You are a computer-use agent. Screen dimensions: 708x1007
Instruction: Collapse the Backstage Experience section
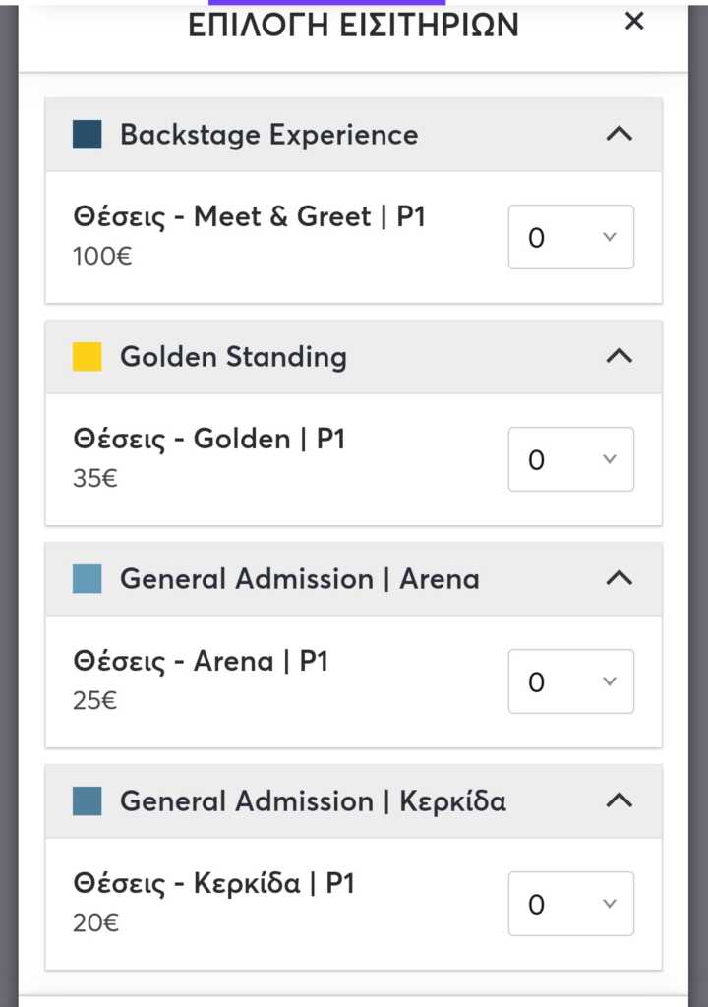[x=619, y=135]
